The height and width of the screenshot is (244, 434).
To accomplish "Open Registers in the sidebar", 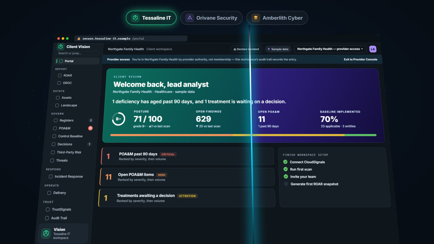I will 73,120.
